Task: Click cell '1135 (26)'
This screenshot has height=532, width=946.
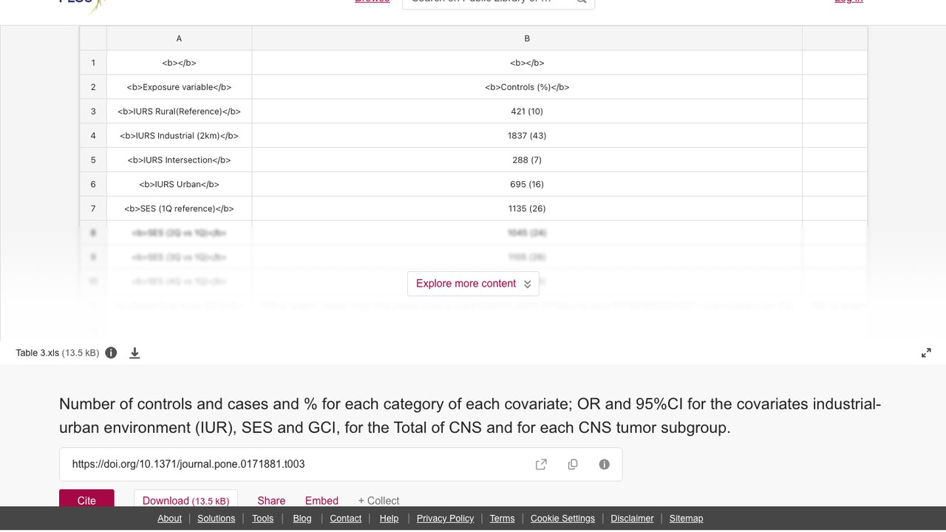Action: pos(527,209)
